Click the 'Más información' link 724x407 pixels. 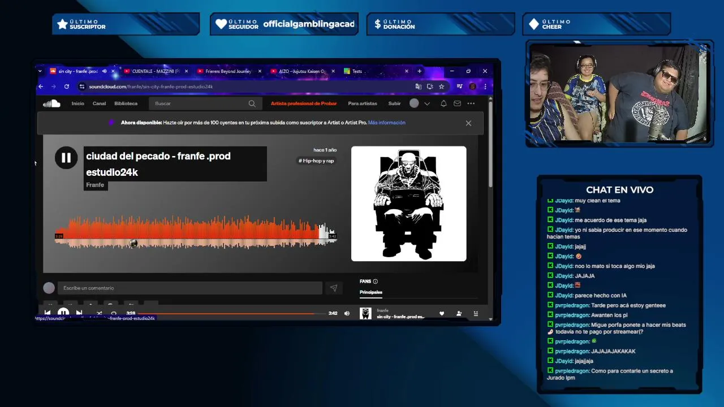point(386,123)
